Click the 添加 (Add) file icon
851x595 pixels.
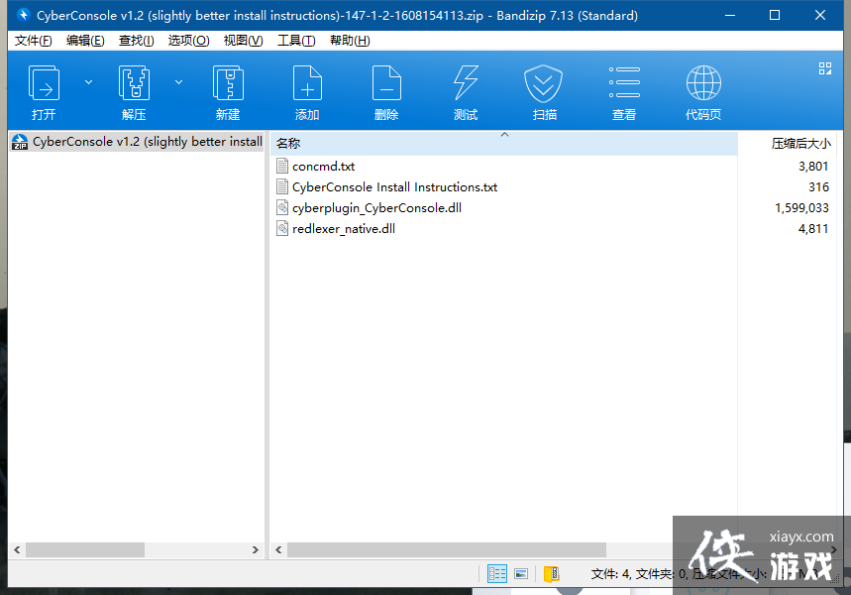click(x=307, y=84)
